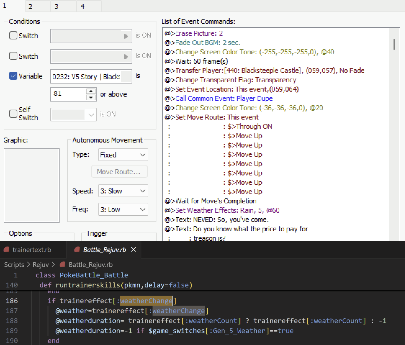
Task: Click the Ruby file icon on Battle_Rejuv.rb tab
Action: click(77, 249)
